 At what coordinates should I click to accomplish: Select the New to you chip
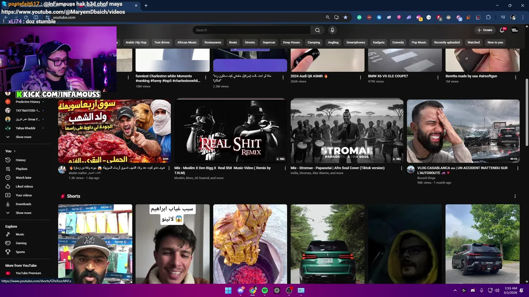495,42
